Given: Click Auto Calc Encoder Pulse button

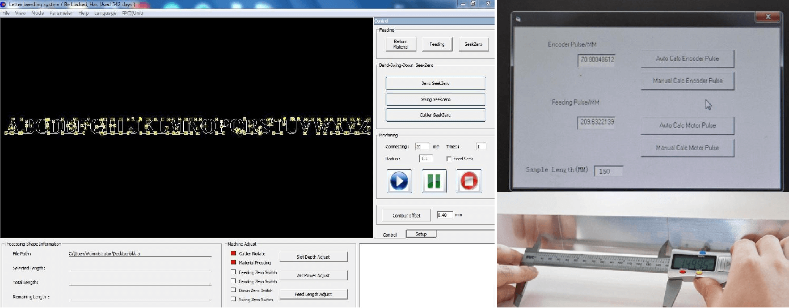Looking at the screenshot, I should 687,59.
